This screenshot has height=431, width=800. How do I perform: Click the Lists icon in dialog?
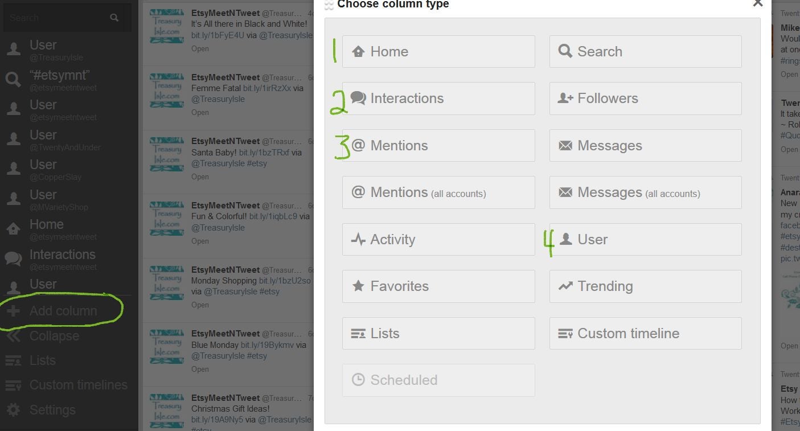(x=358, y=334)
